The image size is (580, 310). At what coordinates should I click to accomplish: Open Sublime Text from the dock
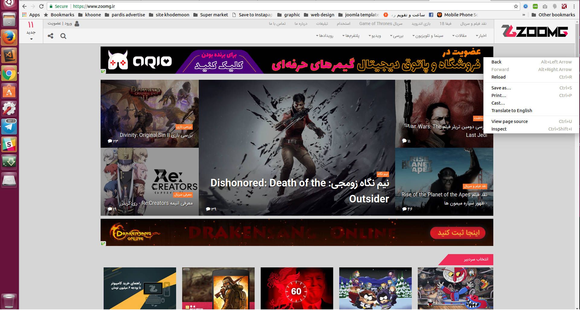tap(9, 56)
